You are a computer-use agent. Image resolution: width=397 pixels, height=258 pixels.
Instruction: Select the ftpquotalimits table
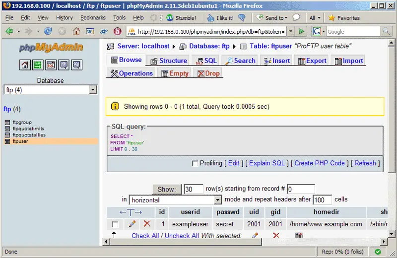[x=28, y=129]
